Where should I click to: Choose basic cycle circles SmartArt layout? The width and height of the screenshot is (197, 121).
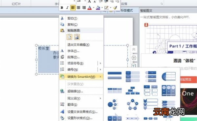click(x=132, y=104)
